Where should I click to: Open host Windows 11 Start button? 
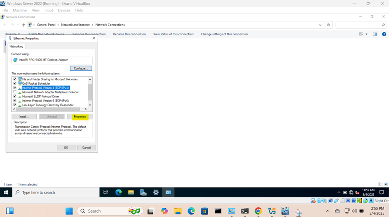click(x=69, y=211)
